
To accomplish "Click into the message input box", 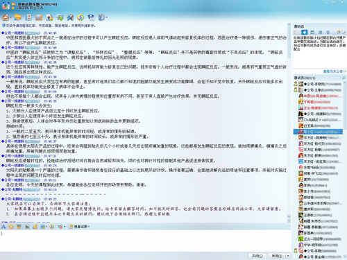I will point(145,241).
